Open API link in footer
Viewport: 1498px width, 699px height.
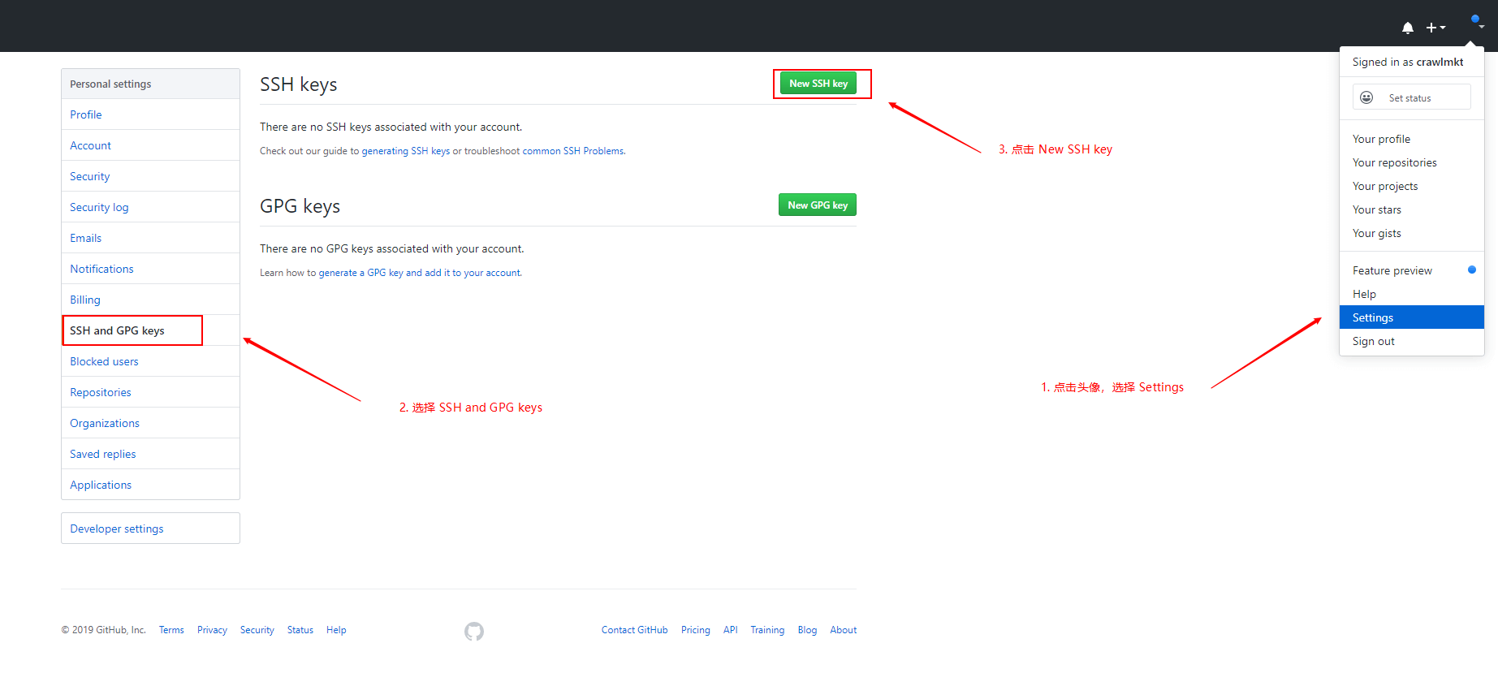click(x=731, y=630)
